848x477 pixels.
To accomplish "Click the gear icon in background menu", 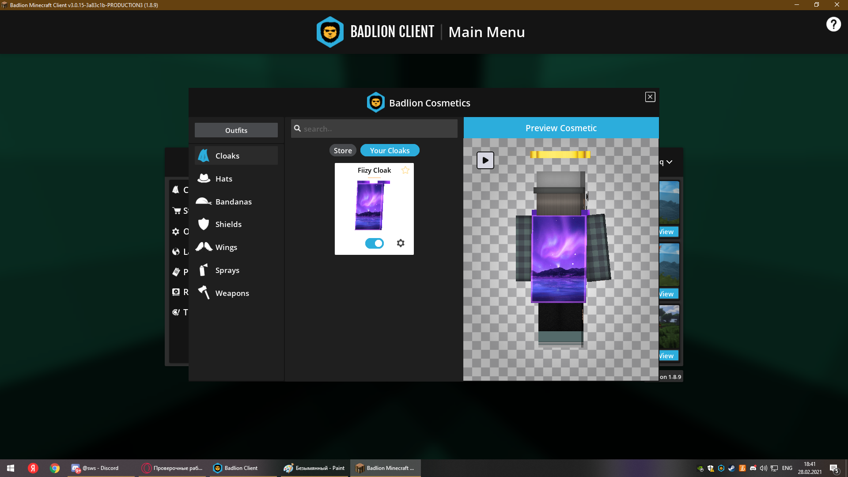I will coord(176,231).
